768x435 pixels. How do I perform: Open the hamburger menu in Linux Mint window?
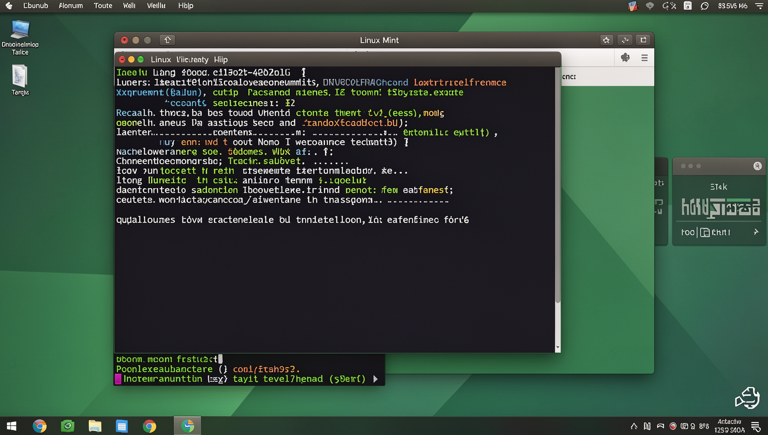pyautogui.click(x=644, y=58)
